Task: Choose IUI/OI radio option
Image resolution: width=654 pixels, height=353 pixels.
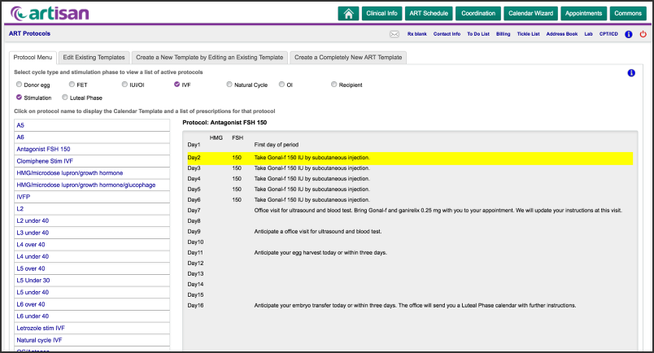Action: 124,85
